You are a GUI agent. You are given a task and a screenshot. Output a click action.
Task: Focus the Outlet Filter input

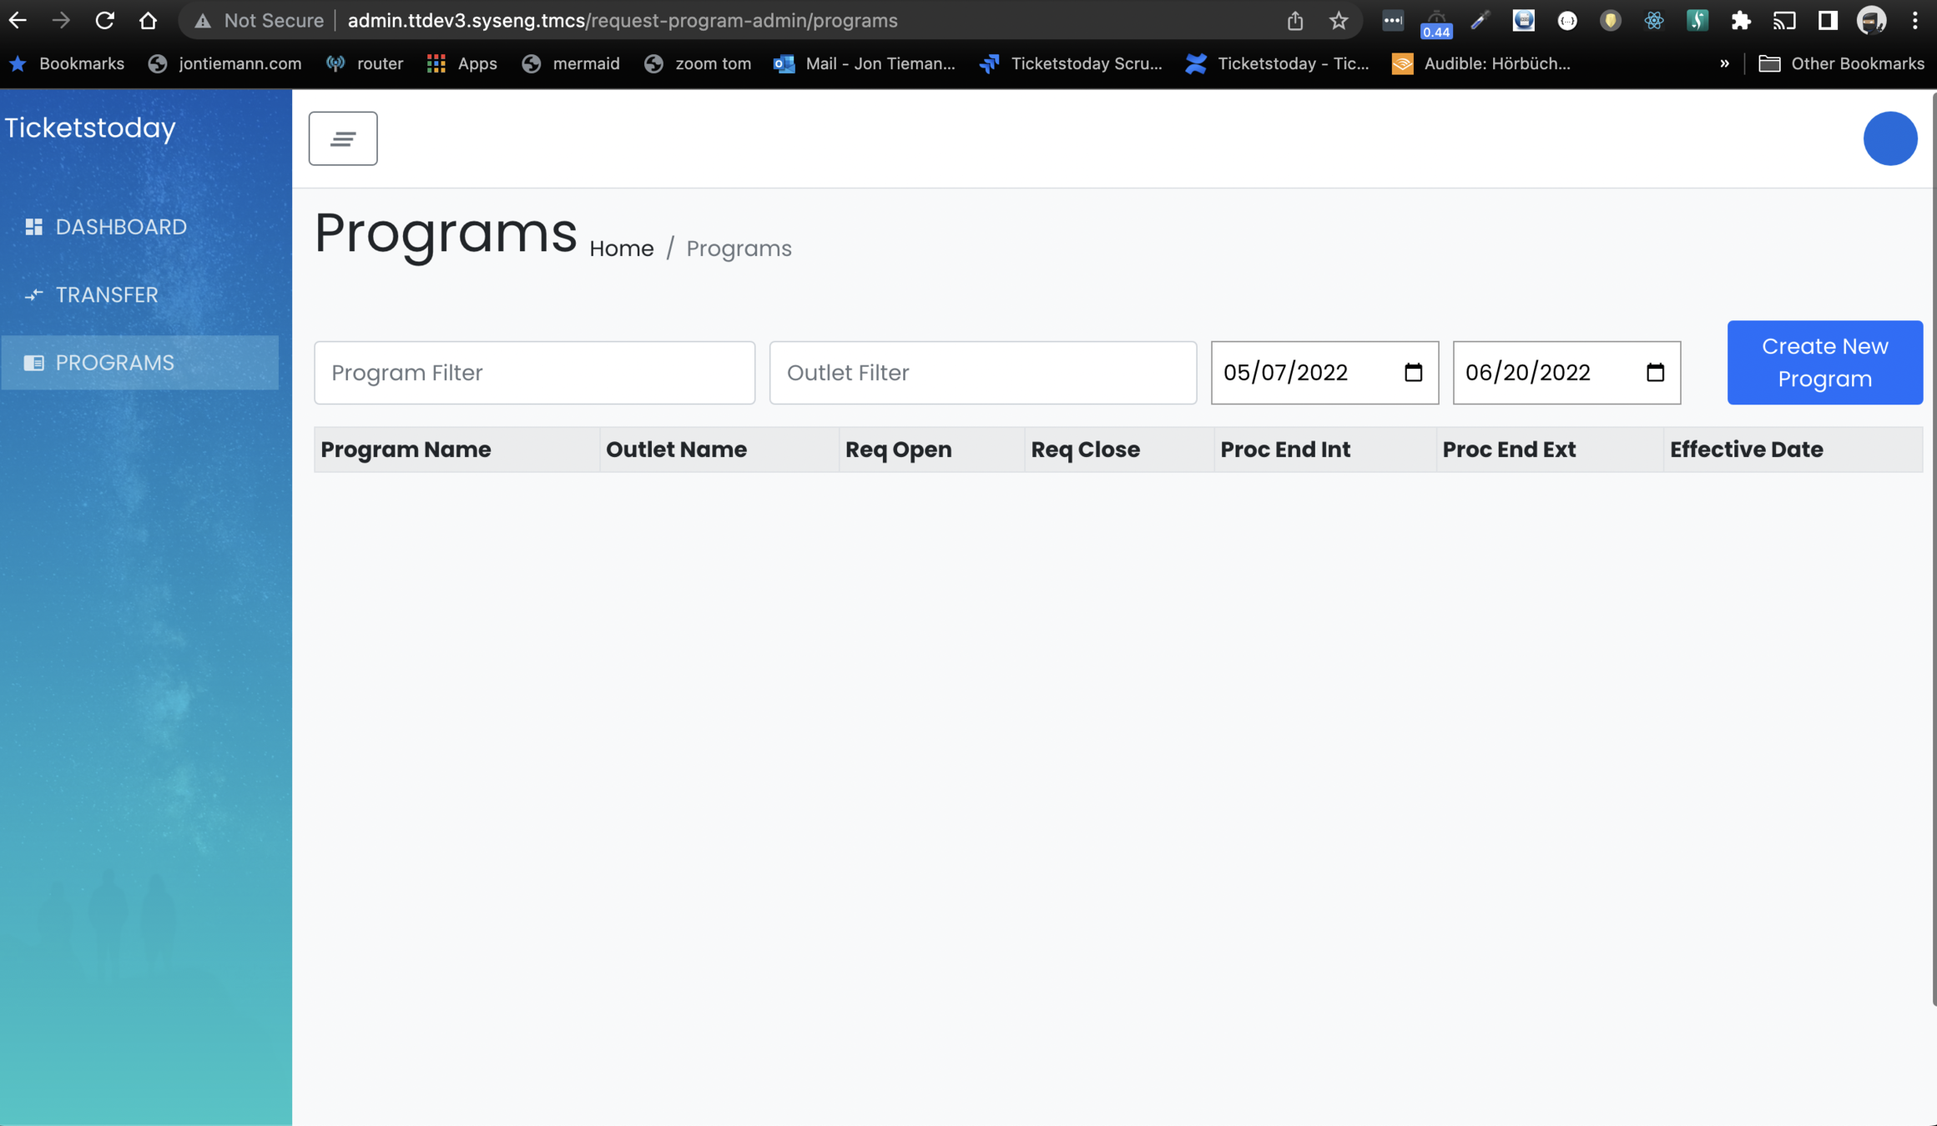click(x=982, y=373)
